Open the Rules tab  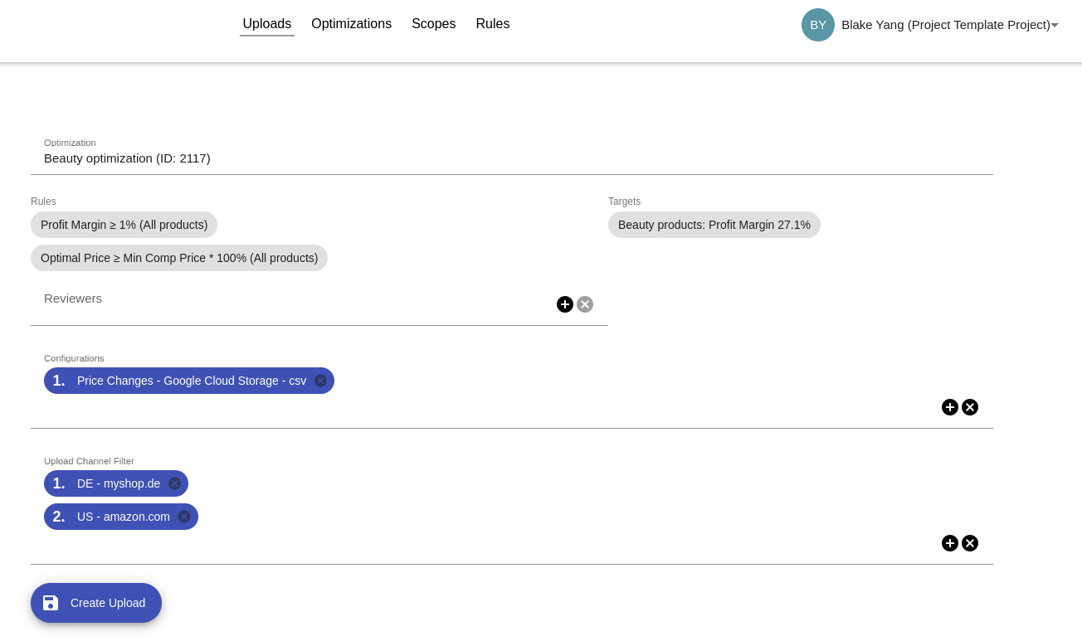(493, 24)
